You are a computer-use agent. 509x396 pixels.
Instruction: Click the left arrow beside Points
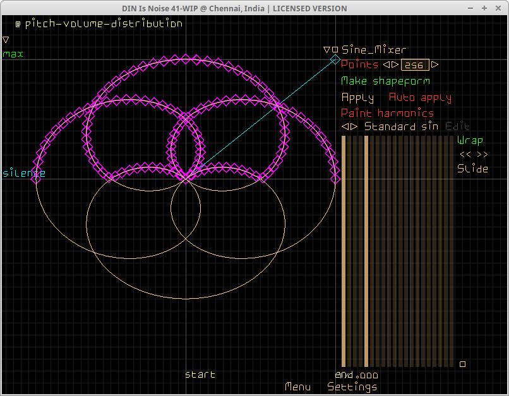(387, 64)
